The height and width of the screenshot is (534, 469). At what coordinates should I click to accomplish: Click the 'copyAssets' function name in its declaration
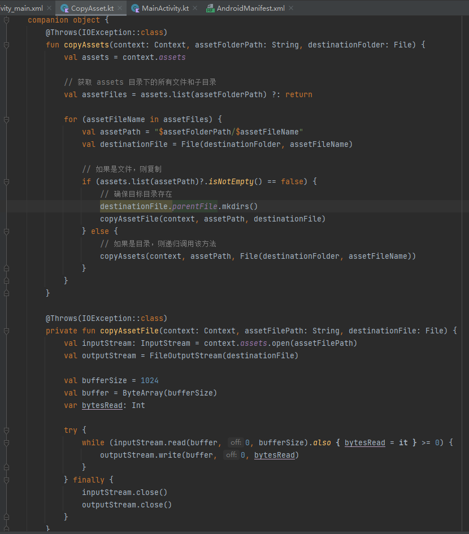coord(86,45)
